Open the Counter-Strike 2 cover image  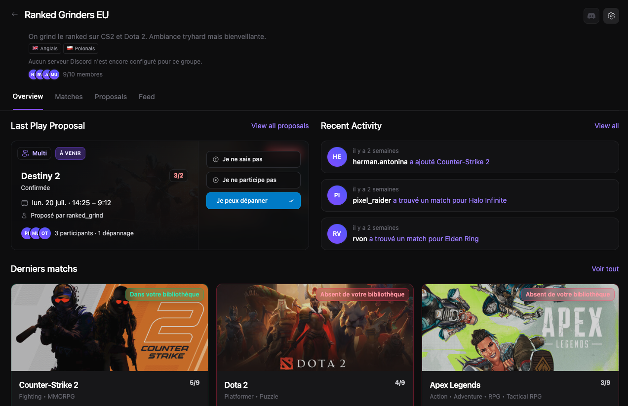click(110, 328)
